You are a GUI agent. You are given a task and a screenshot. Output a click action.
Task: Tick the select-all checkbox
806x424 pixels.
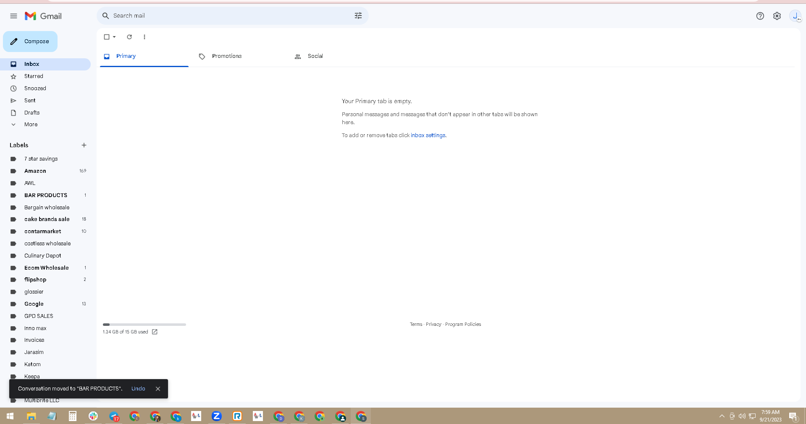click(107, 37)
